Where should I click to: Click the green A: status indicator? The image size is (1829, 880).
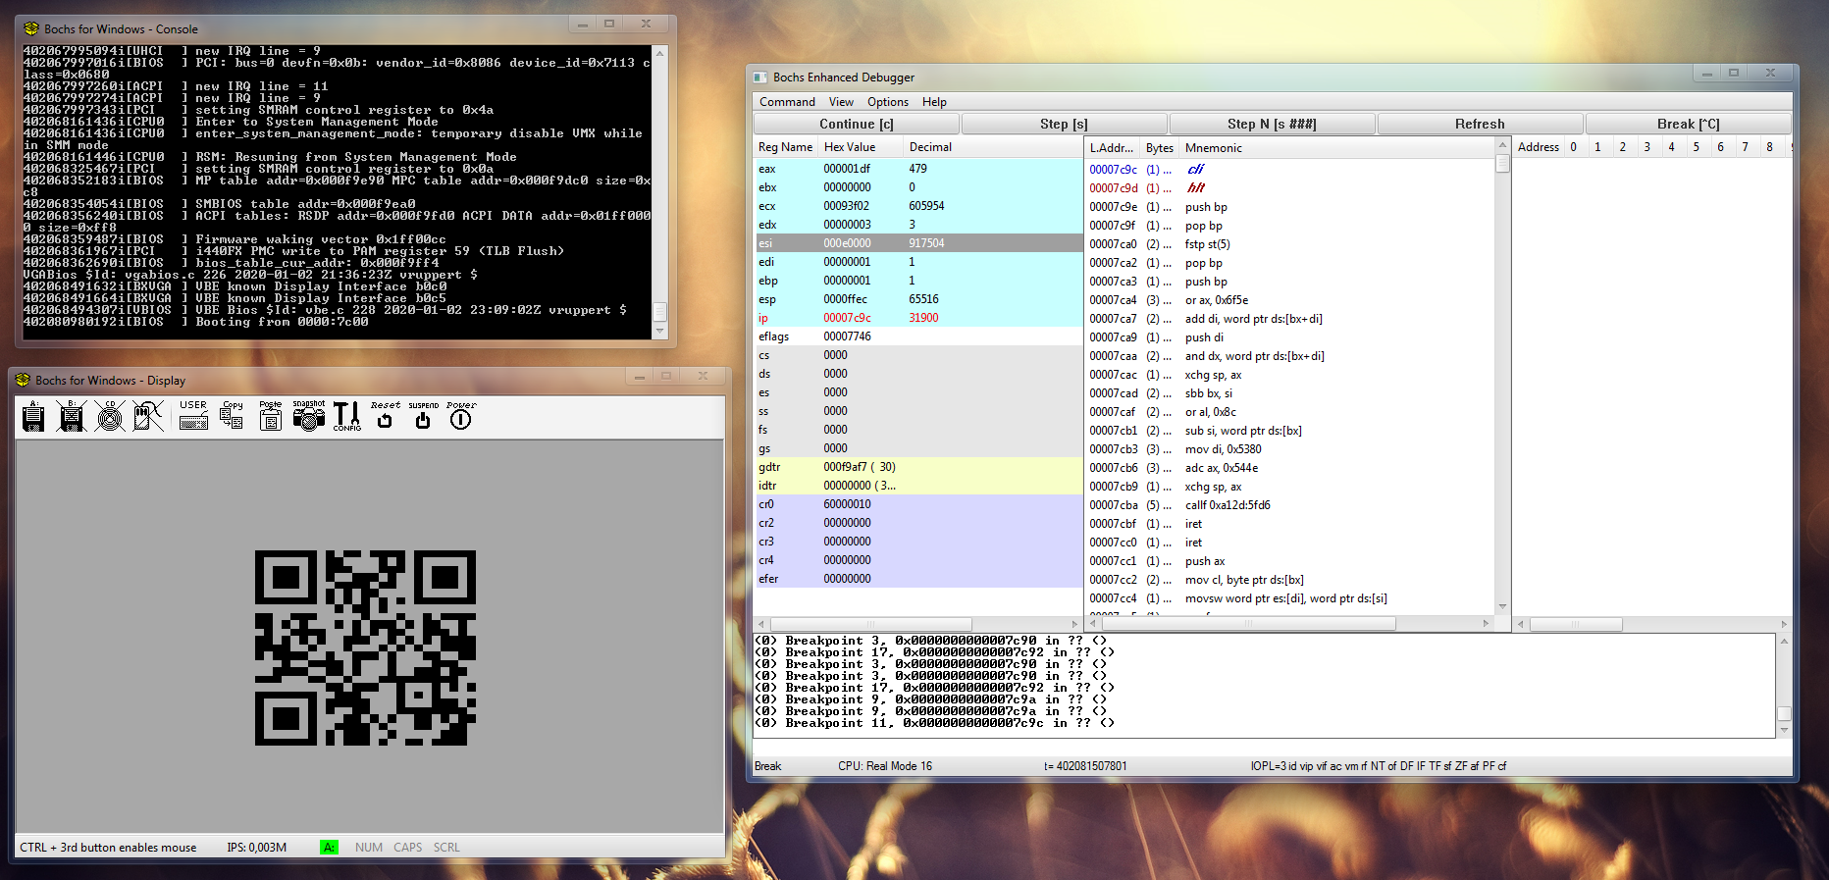330,847
